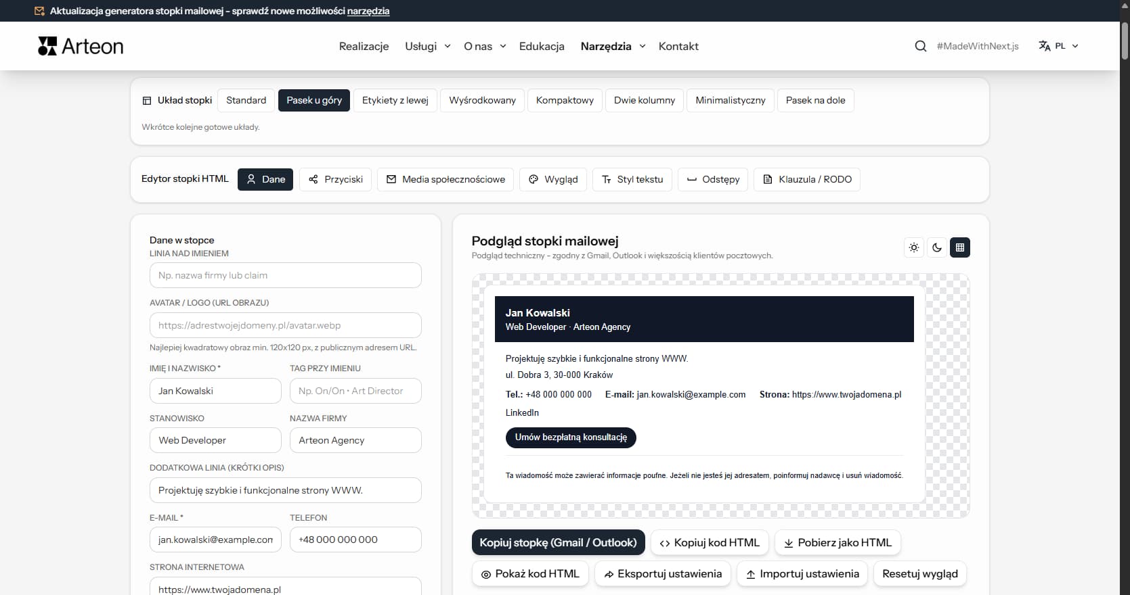1130x595 pixels.
Task: Follow the narzędzia link in top banner
Action: click(x=368, y=11)
